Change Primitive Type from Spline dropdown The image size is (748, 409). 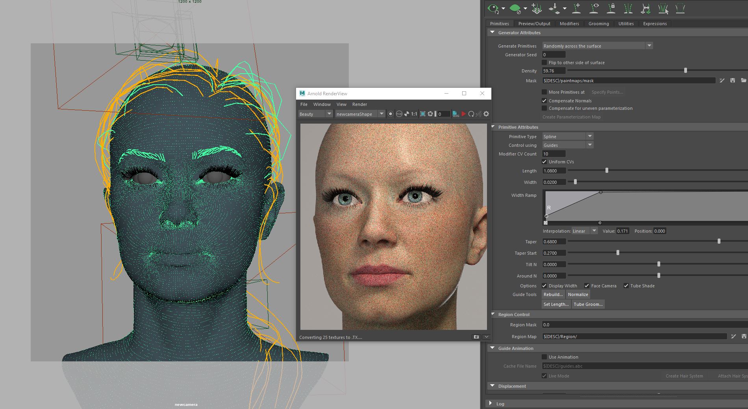[589, 136]
